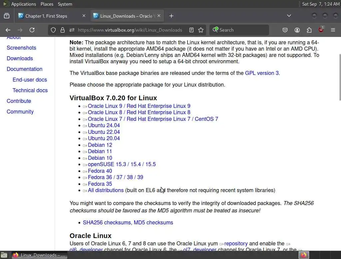Open tracking protection shield icon
The height and width of the screenshot is (259, 341).
point(53,30)
